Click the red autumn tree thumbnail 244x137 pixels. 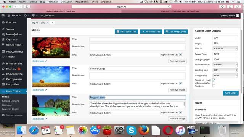tap(51, 48)
